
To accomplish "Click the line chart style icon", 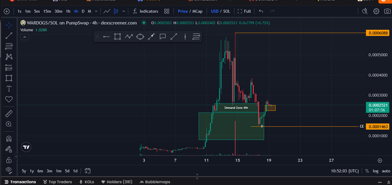I will (106, 11).
